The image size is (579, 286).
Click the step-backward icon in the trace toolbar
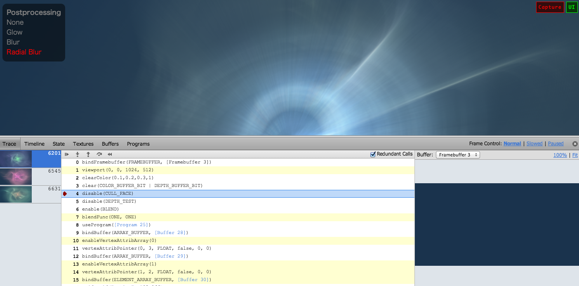pyautogui.click(x=88, y=154)
